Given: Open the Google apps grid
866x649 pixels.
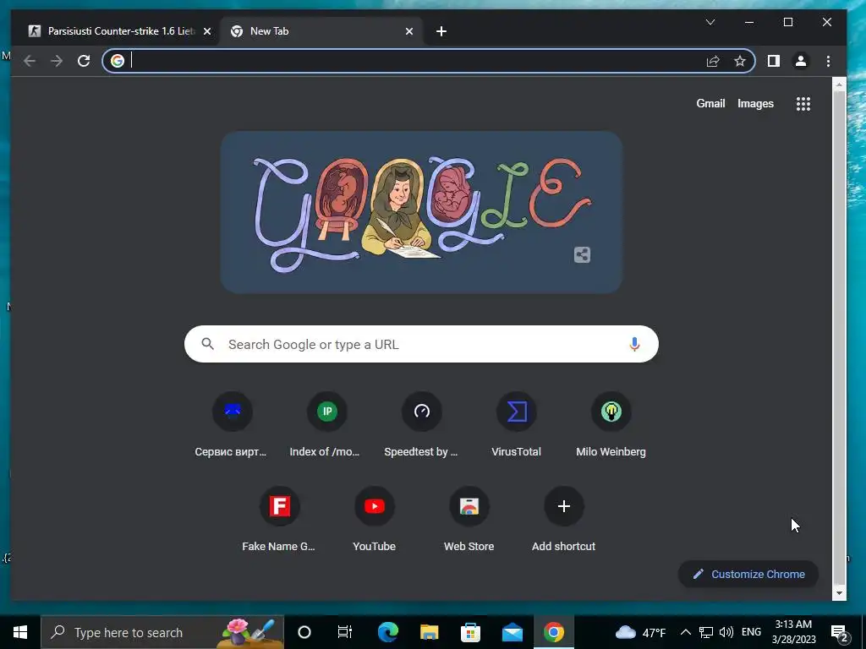Looking at the screenshot, I should click(803, 104).
